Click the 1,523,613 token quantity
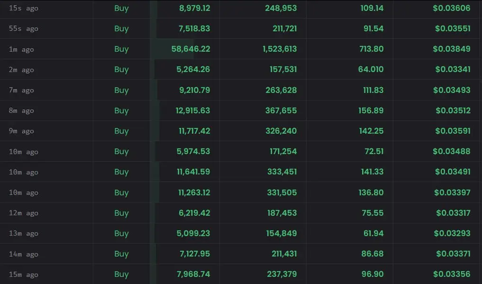 [280, 49]
